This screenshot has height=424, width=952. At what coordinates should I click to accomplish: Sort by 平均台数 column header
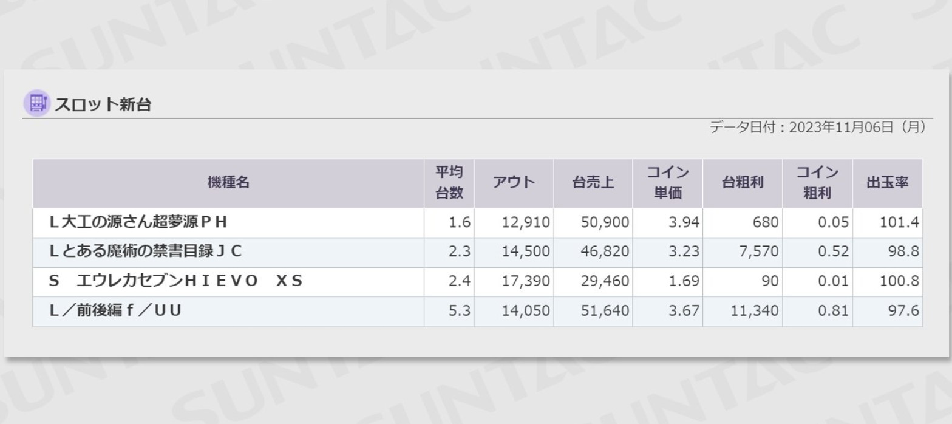449,183
